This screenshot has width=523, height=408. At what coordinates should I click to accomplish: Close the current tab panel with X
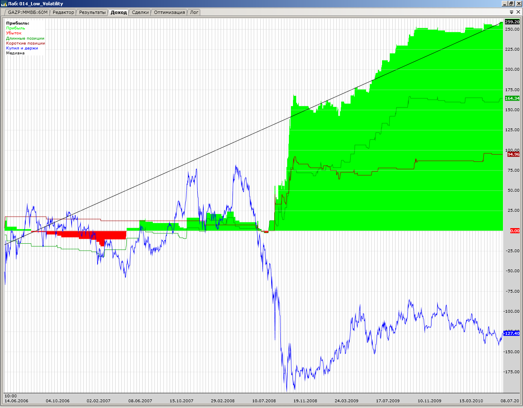[x=519, y=12]
